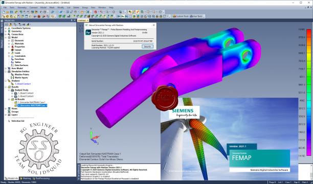Click the contour color legend bar
The width and height of the screenshot is (313, 184).
309,93
